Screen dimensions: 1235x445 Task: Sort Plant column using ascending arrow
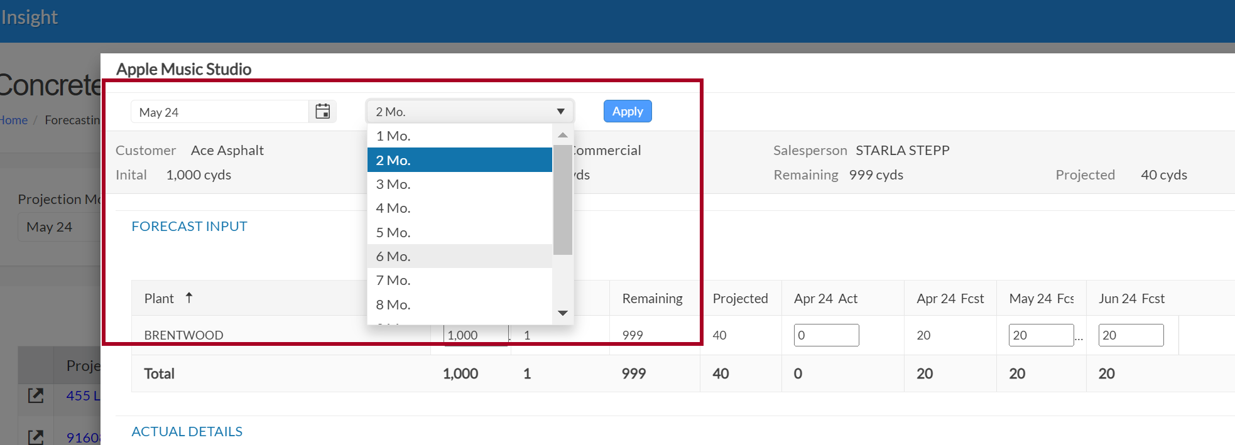tap(189, 298)
